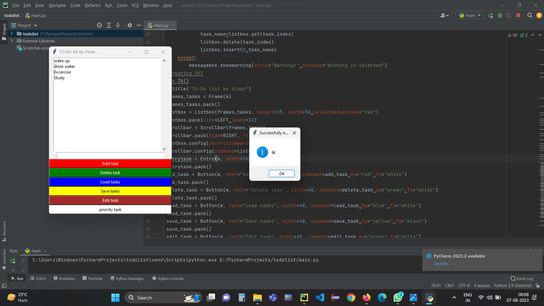Click the orange IDE update arrow icon
Viewport: 544px width, 306px height.
click(x=539, y=16)
